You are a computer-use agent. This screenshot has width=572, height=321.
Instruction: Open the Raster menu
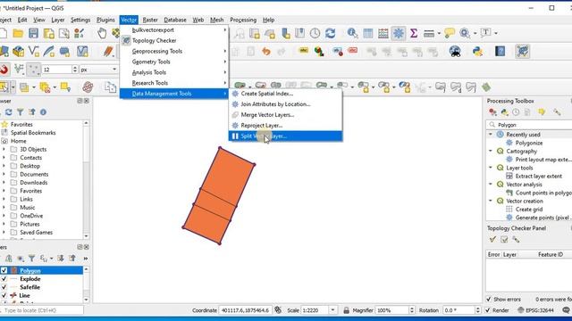pyautogui.click(x=150, y=20)
